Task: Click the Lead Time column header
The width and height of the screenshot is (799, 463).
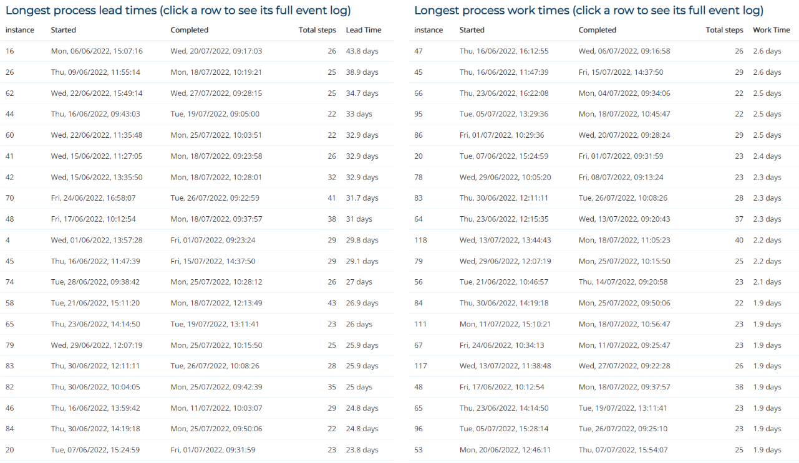Action: coord(363,30)
